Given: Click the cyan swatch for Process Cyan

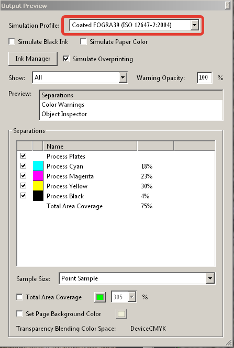Looking at the screenshot, I should 38,166.
